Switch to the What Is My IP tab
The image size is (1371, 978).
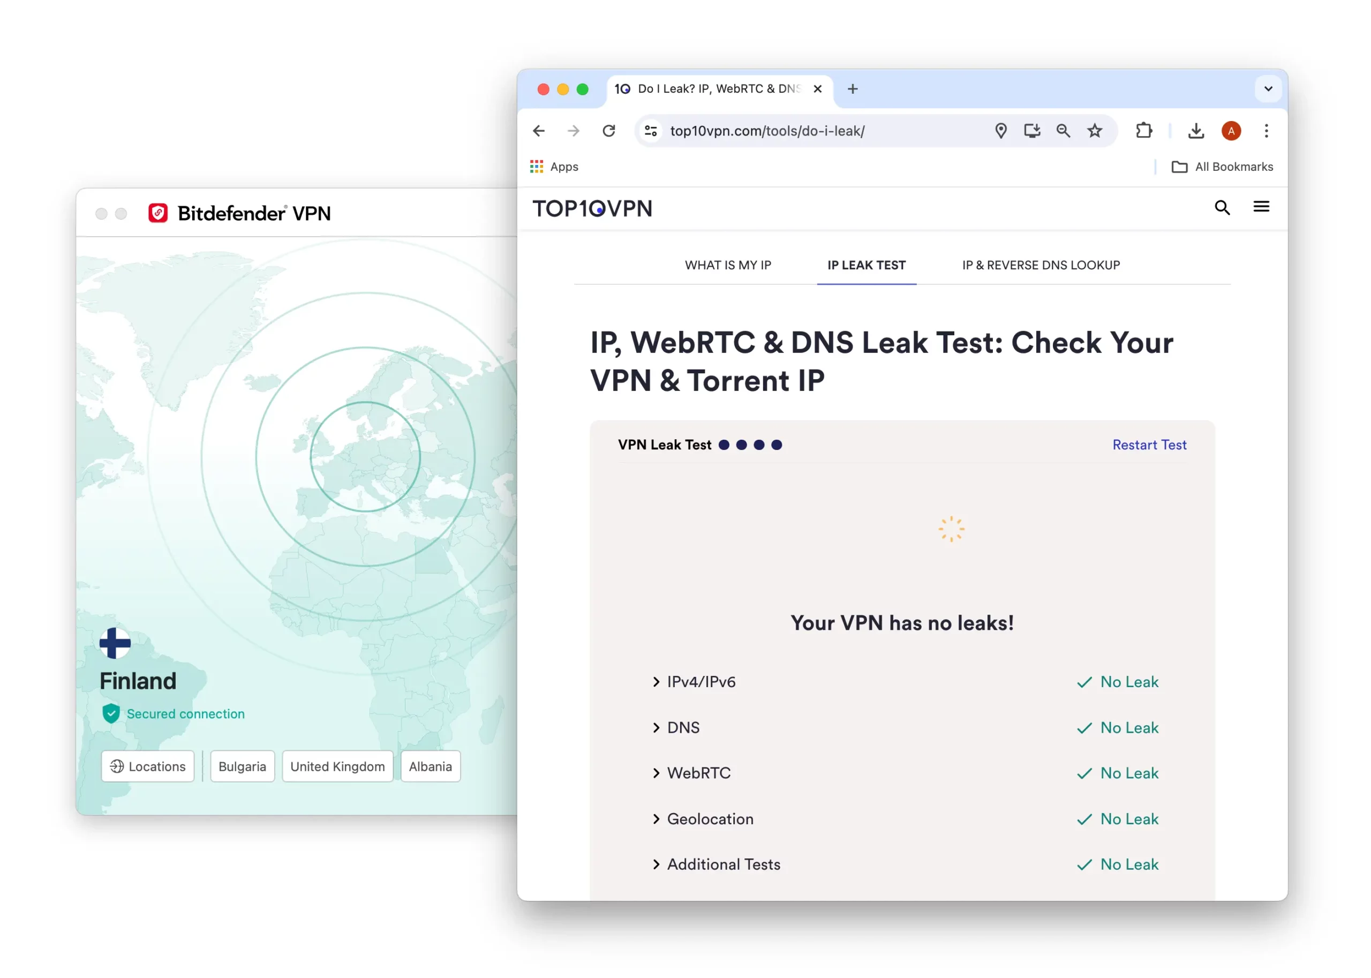tap(728, 266)
